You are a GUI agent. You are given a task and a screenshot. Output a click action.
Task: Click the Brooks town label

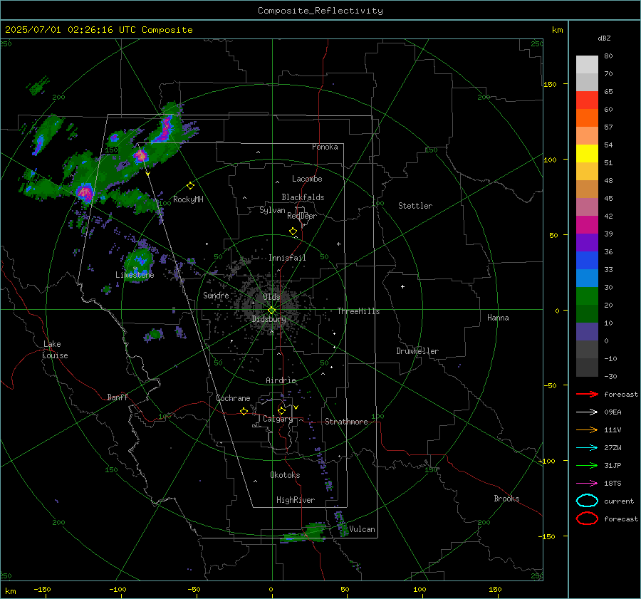(506, 499)
